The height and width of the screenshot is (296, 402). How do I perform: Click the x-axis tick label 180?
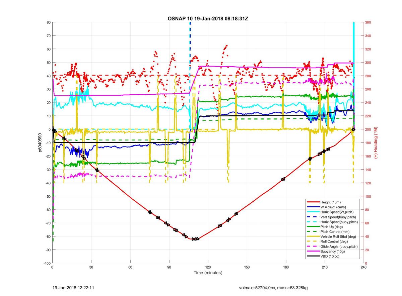pyautogui.click(x=286, y=268)
